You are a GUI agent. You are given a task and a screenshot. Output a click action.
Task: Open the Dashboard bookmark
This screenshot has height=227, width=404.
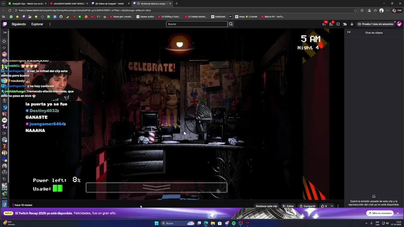pos(218,17)
